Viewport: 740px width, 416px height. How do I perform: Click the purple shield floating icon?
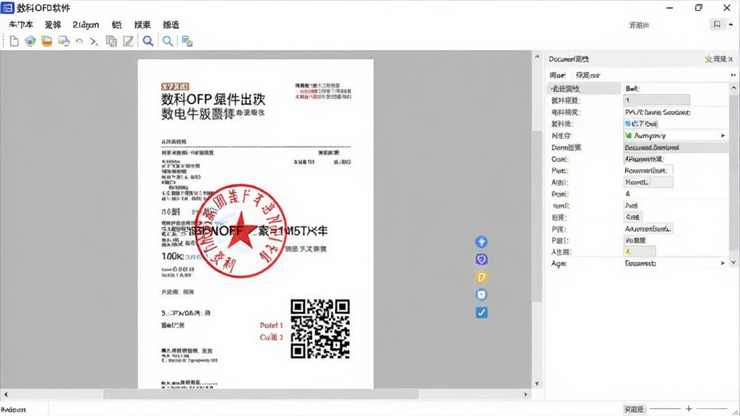point(481,259)
